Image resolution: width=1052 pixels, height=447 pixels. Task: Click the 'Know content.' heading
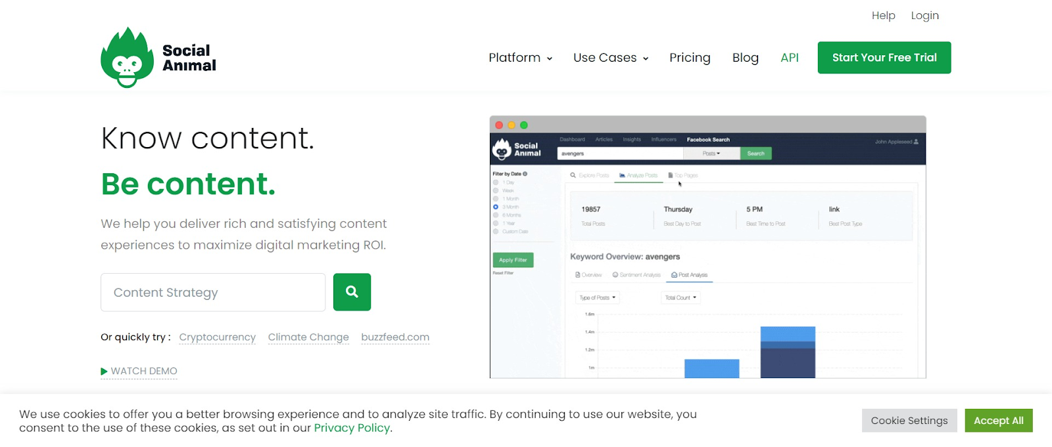click(208, 138)
